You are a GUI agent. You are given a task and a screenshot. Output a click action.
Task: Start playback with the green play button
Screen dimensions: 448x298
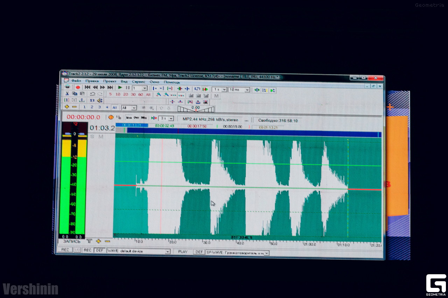tap(120, 88)
